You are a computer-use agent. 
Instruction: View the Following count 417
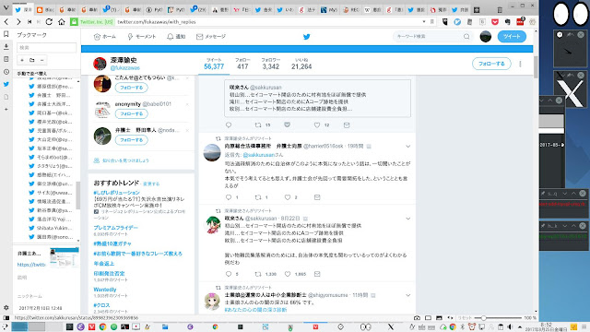242,64
